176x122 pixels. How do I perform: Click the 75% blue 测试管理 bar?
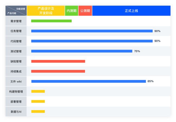pyautogui.click(x=82, y=51)
